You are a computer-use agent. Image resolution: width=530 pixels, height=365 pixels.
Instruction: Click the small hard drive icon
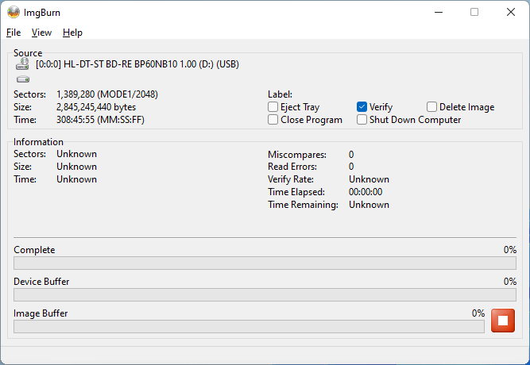pos(23,79)
